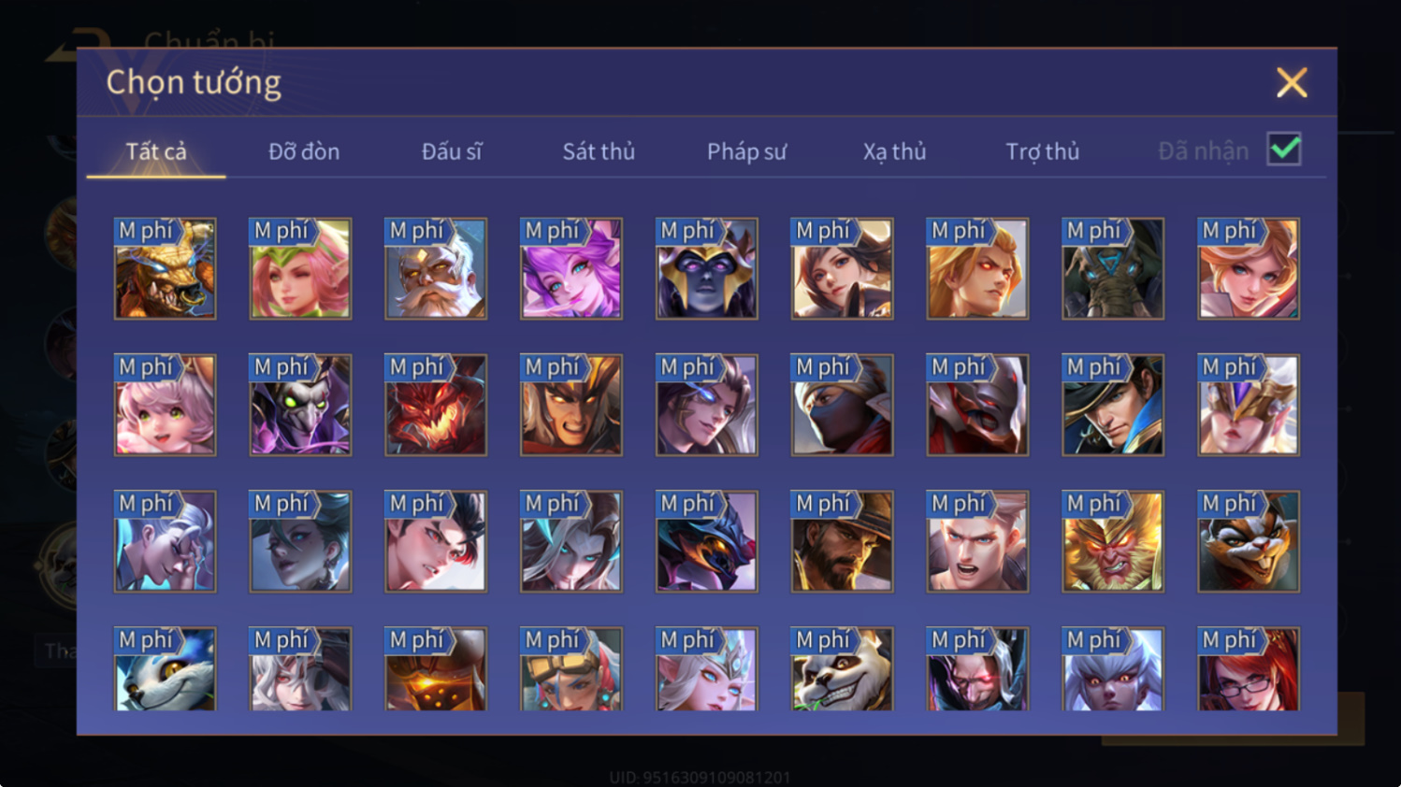Pick the red-haired hero with glasses
This screenshot has width=1401, height=787.
coord(1249,669)
